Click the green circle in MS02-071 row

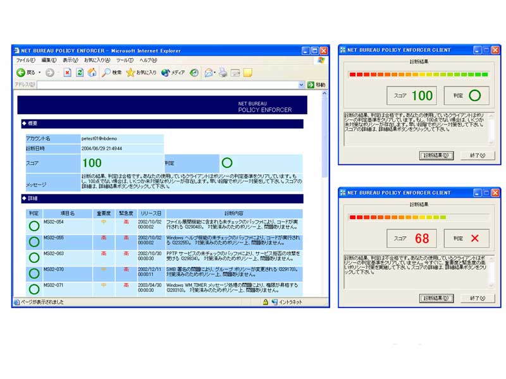click(x=34, y=289)
